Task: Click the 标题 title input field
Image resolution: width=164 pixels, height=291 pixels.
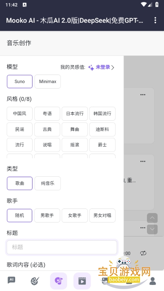Action: (x=62, y=247)
